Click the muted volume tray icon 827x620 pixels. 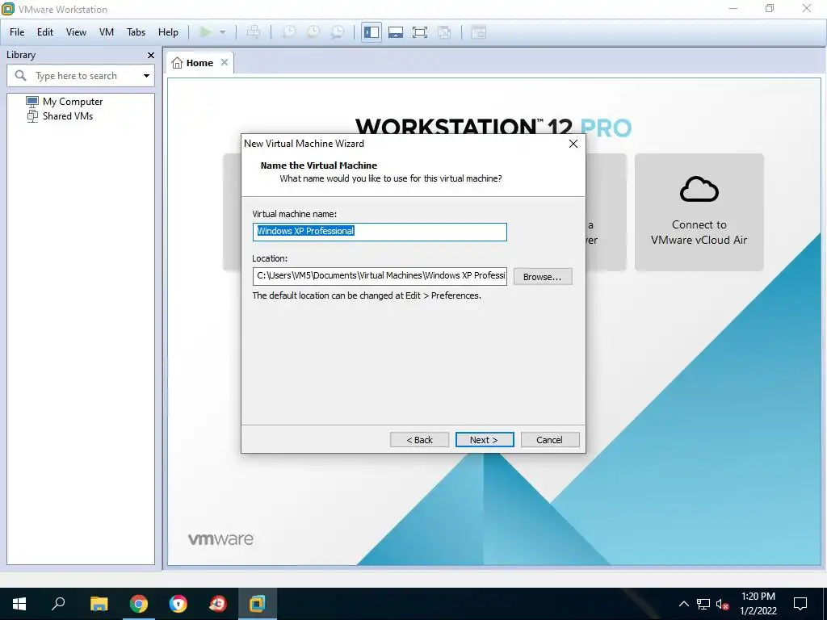tap(723, 604)
